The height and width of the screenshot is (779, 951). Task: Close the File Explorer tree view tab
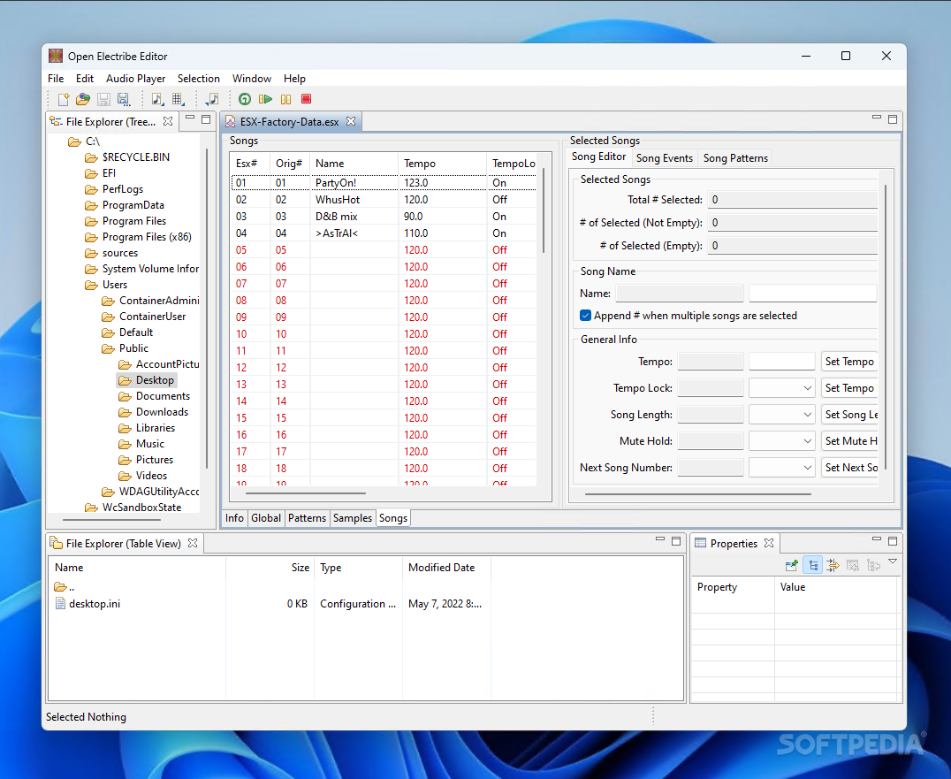[x=168, y=121]
